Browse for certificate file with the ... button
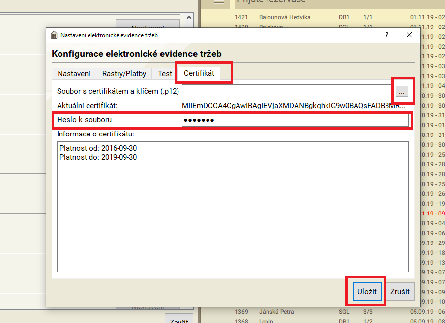This screenshot has width=445, height=323. point(402,91)
